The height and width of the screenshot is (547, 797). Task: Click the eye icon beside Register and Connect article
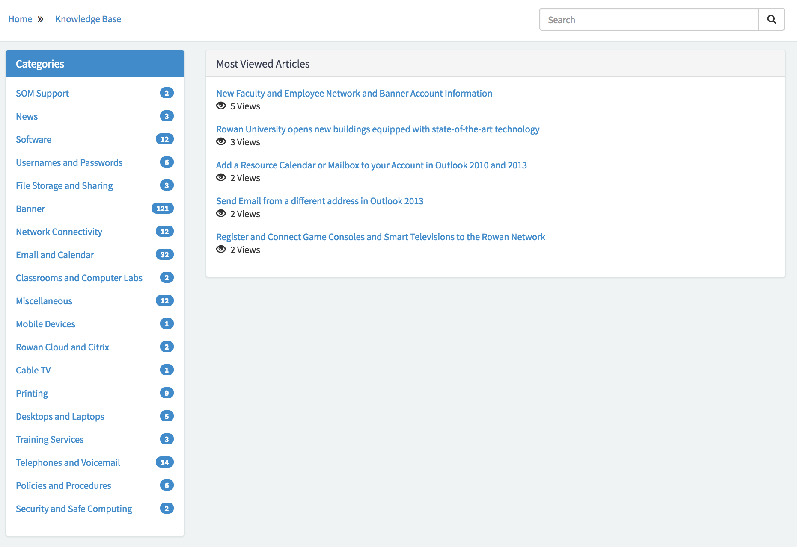pyautogui.click(x=221, y=250)
